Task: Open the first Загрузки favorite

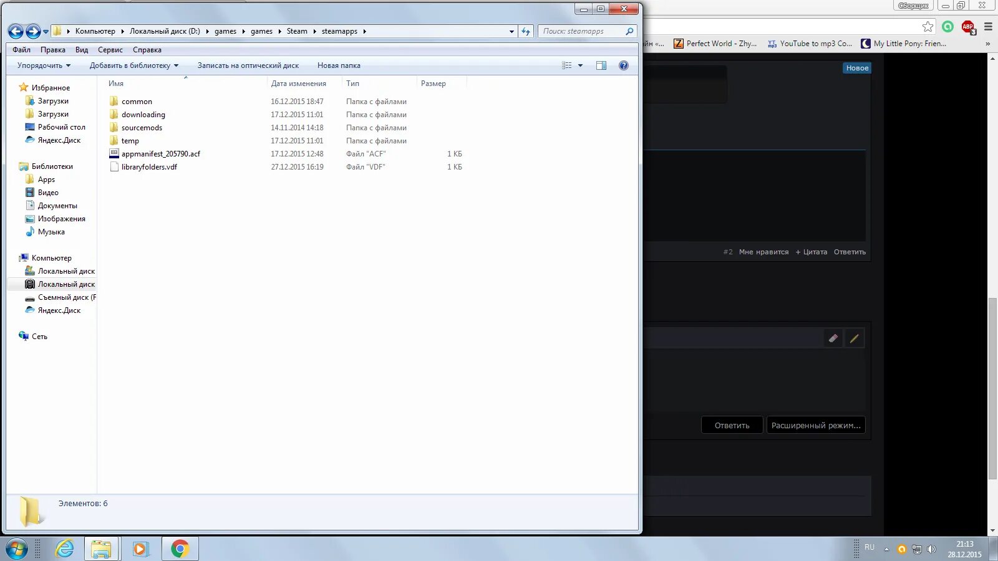Action: click(53, 101)
